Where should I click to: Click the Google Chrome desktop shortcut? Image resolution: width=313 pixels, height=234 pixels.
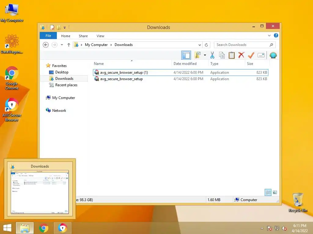click(x=12, y=78)
